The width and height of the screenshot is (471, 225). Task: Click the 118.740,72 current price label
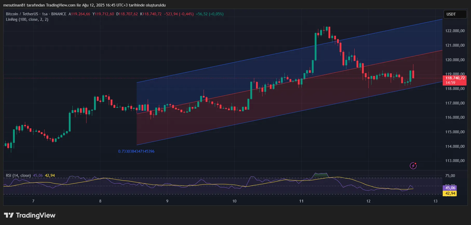[x=455, y=78]
